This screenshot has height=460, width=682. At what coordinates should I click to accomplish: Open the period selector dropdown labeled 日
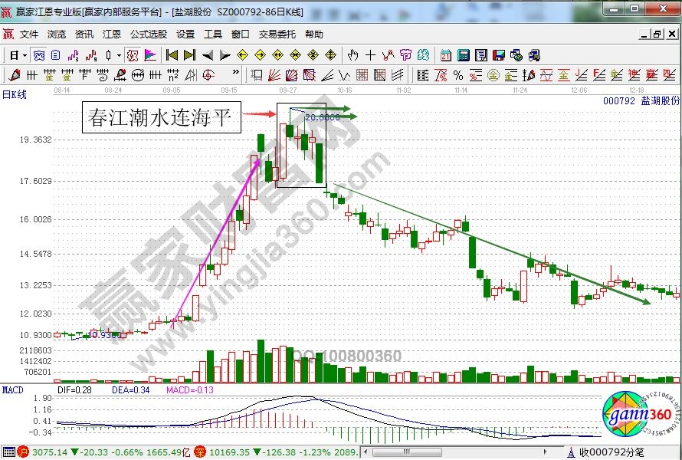pyautogui.click(x=17, y=55)
